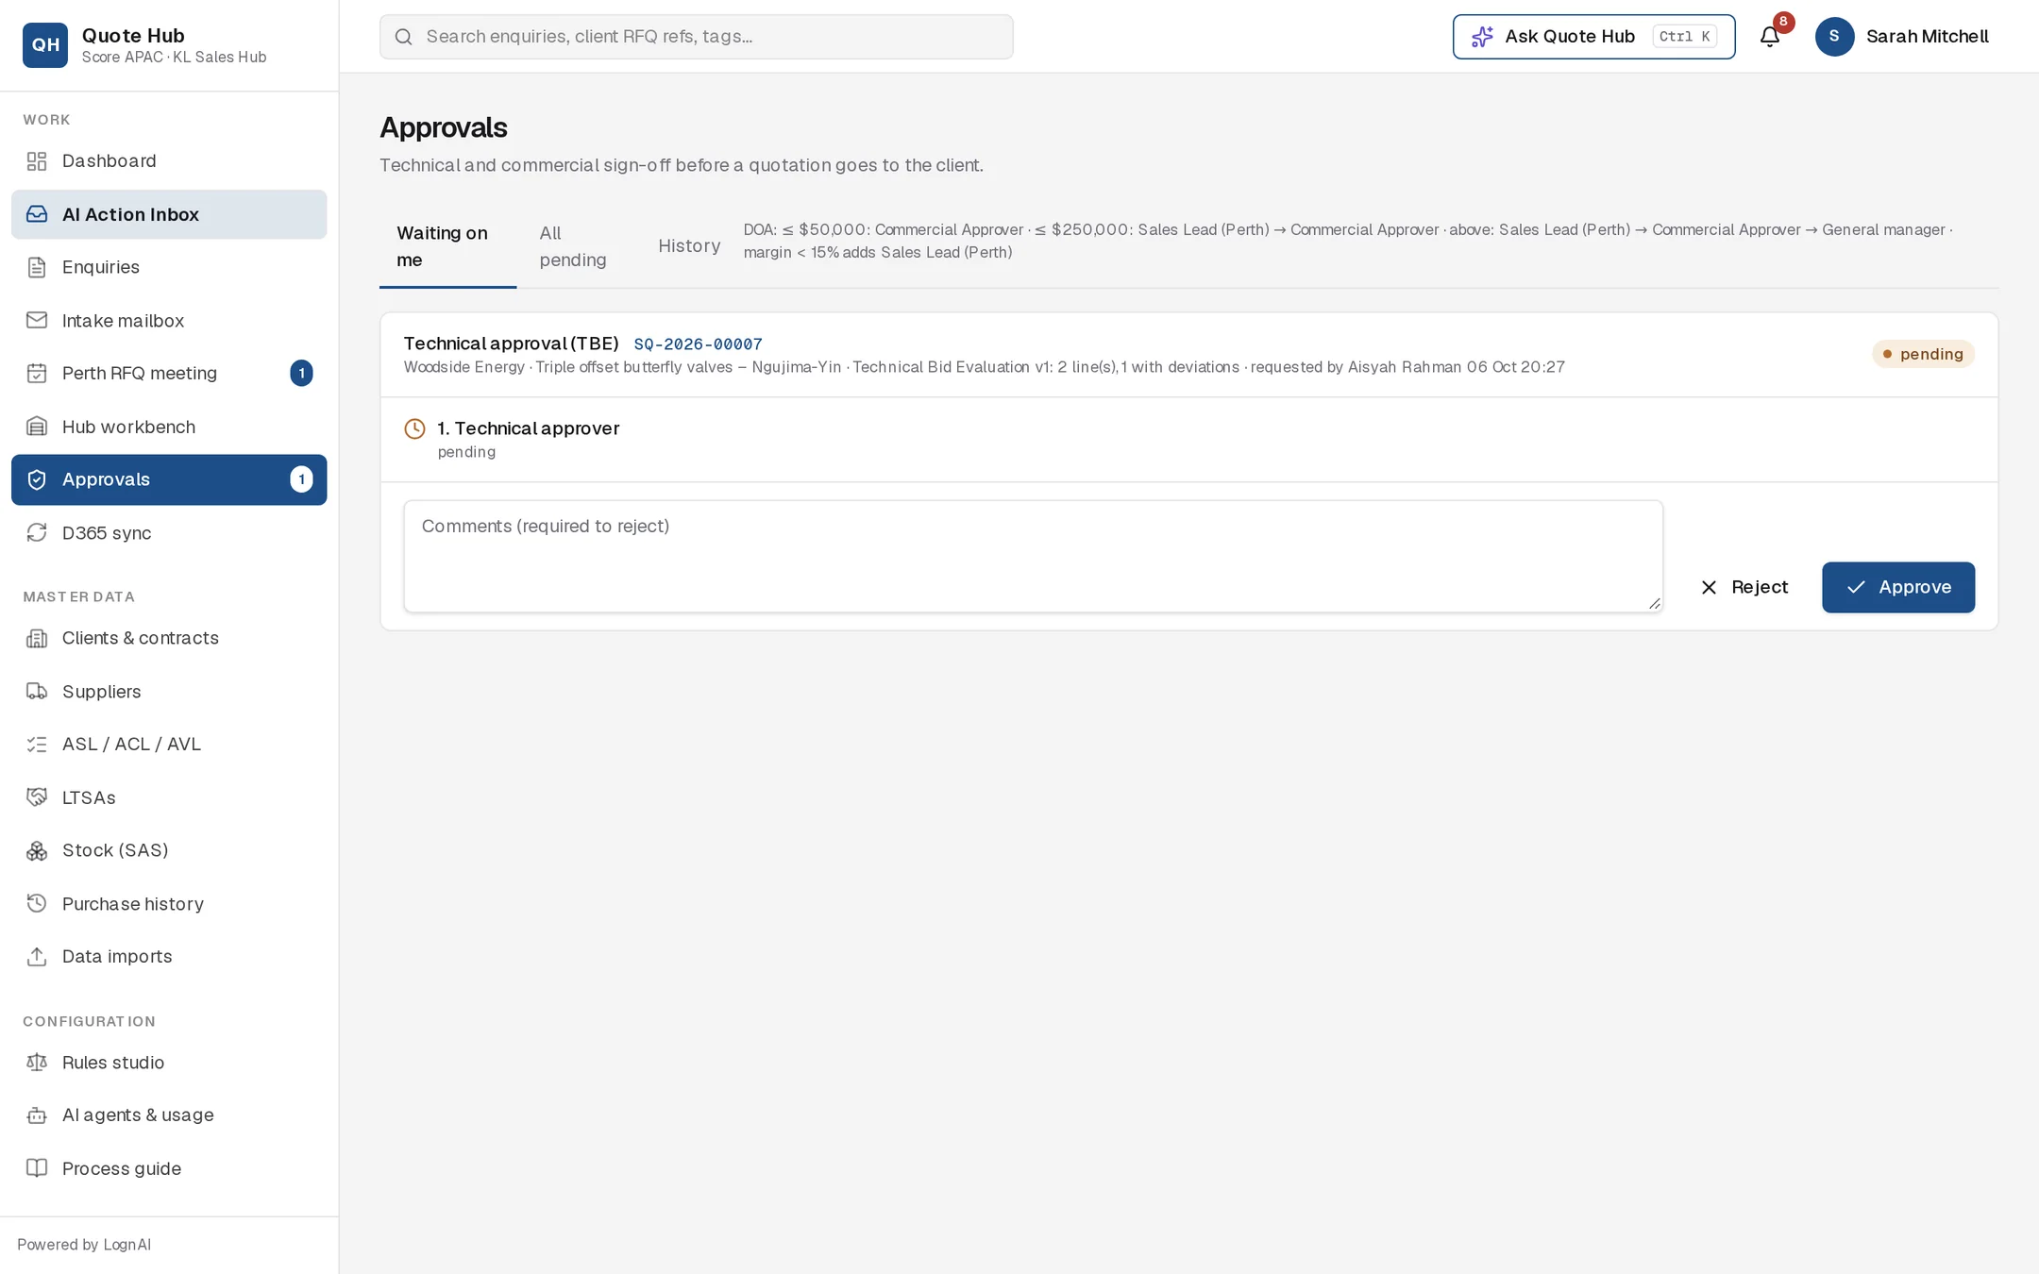Screen dimensions: 2039x1274
Task: Click the Process guide book icon
Action: point(37,1168)
